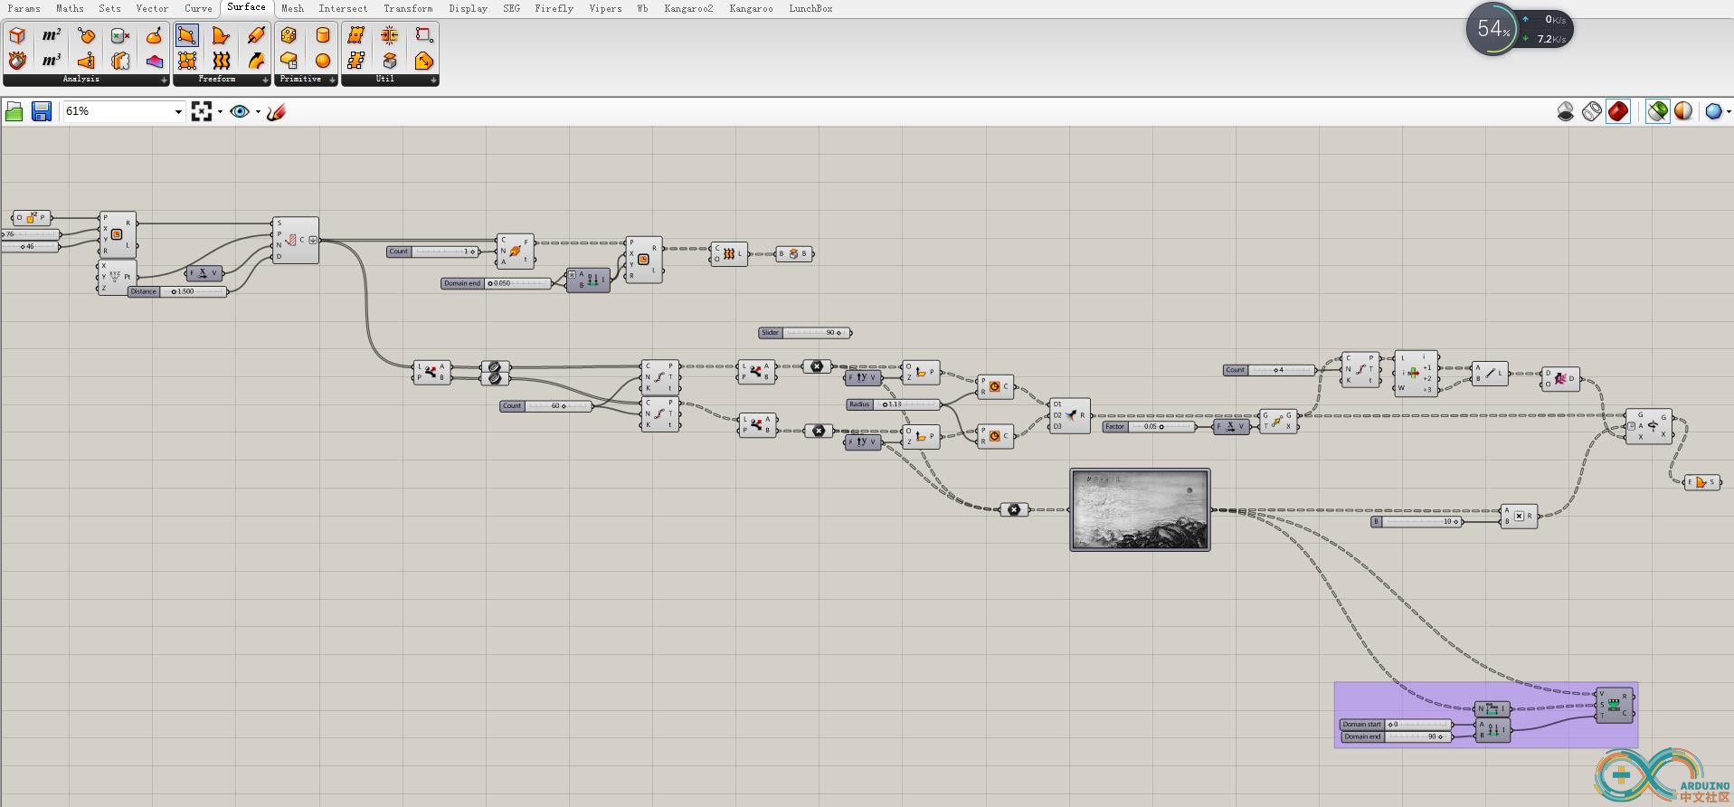
Task: Click the Domain start slider in purple group
Action: point(1397,724)
